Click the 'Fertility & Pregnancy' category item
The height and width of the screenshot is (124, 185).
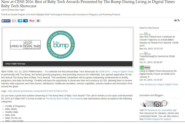pyautogui.click(x=15, y=106)
